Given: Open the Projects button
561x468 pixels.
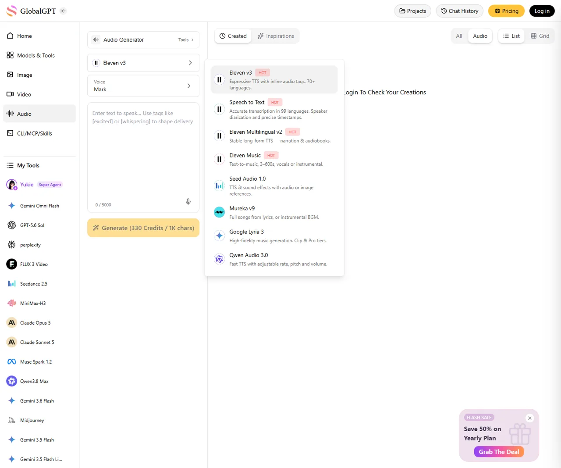Looking at the screenshot, I should click(x=413, y=11).
